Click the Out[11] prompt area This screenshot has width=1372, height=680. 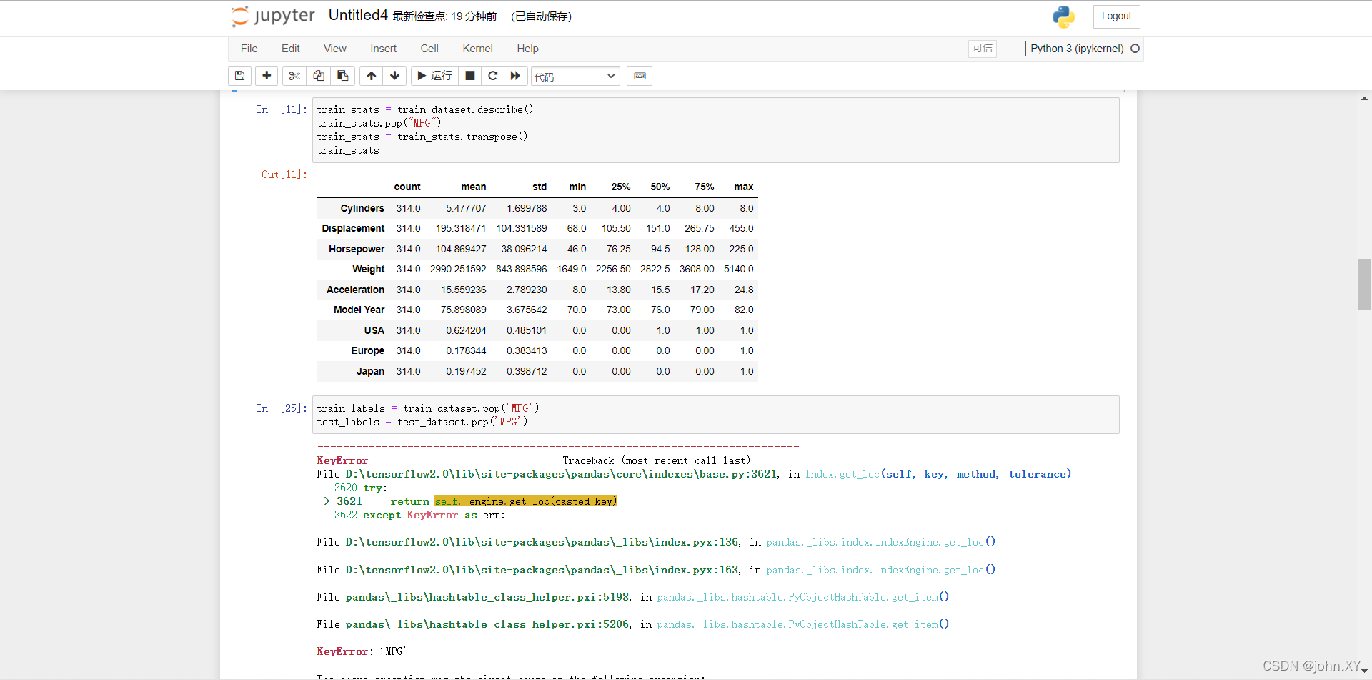(284, 174)
